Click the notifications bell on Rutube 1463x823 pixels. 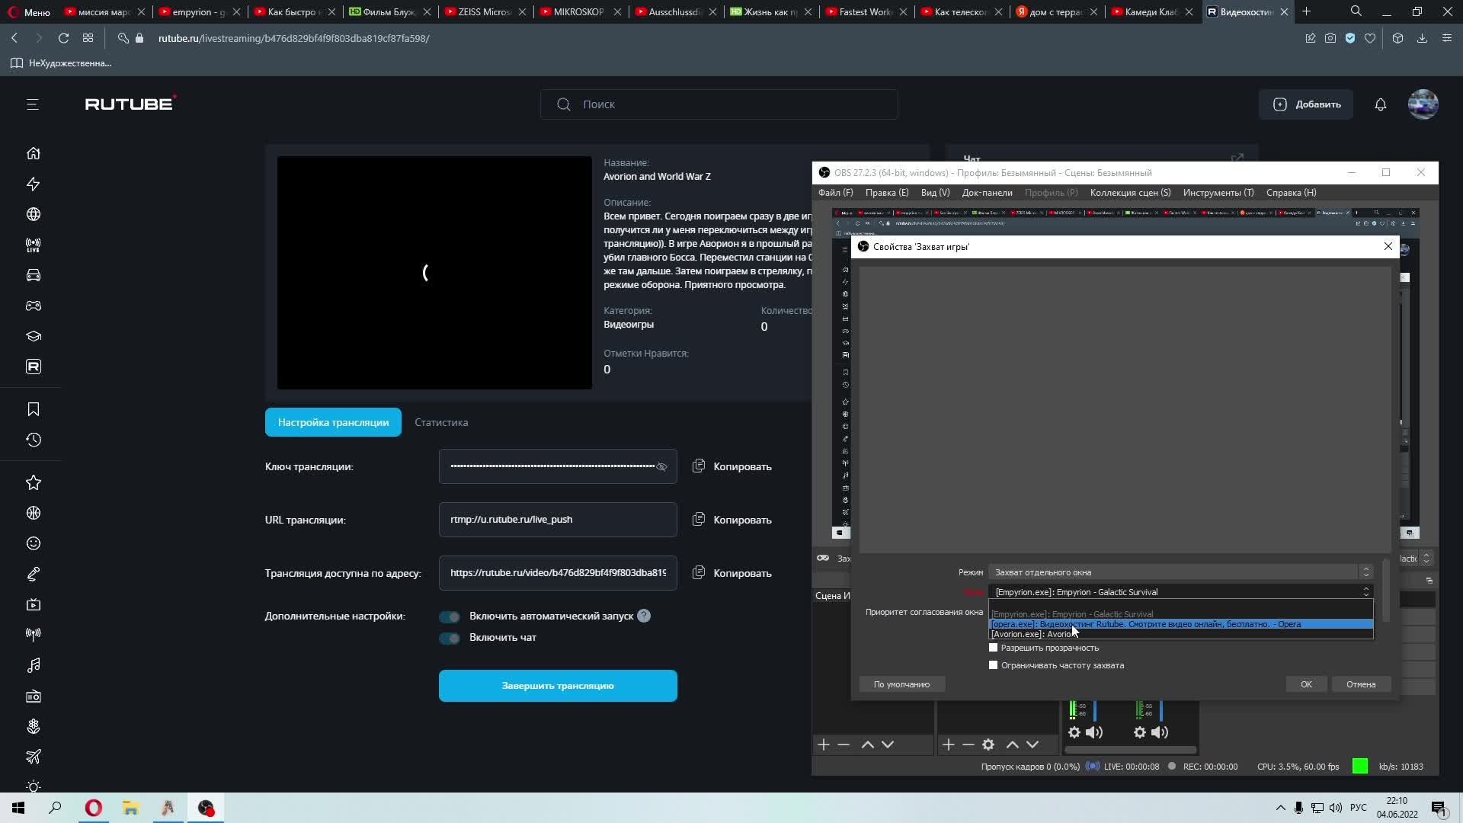pyautogui.click(x=1380, y=104)
